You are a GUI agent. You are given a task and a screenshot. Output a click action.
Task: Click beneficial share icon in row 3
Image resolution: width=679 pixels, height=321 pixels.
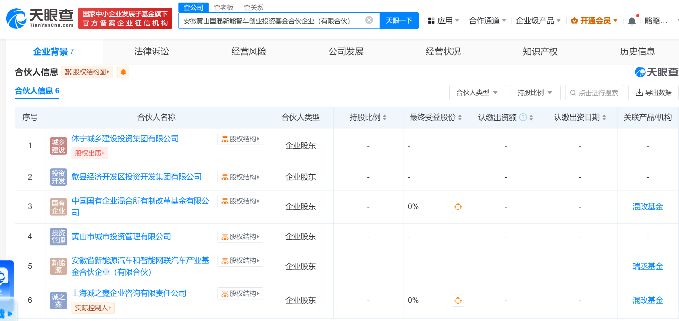[x=458, y=207]
